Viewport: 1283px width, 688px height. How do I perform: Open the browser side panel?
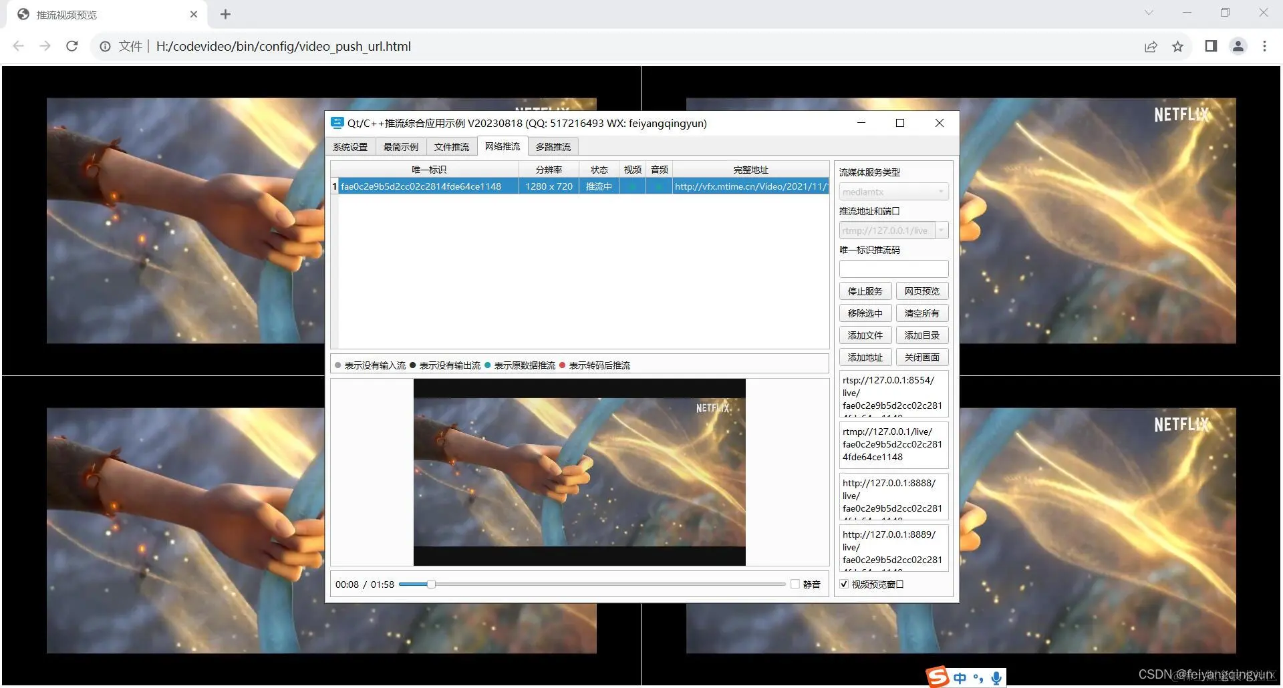(x=1211, y=46)
